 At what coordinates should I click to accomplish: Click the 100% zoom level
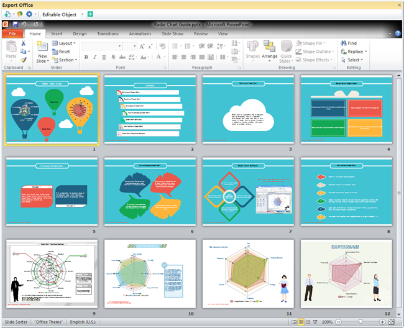click(x=327, y=322)
